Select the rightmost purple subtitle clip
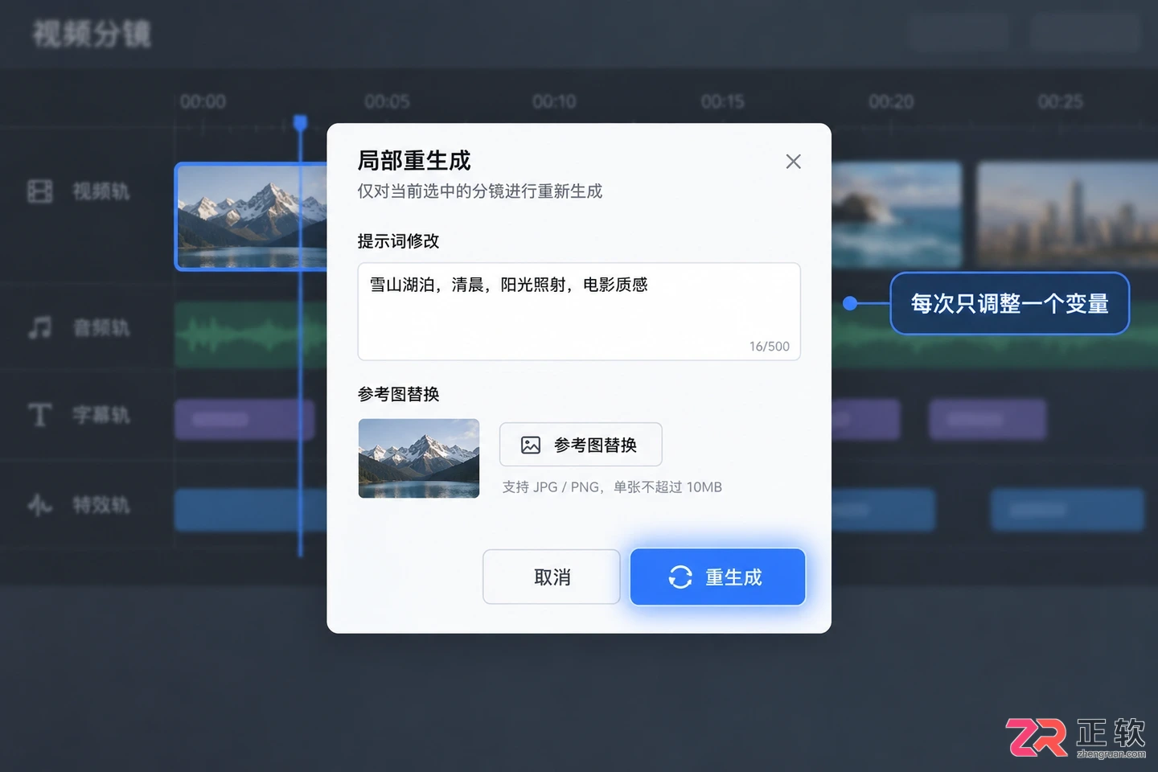1158x772 pixels. click(x=988, y=419)
